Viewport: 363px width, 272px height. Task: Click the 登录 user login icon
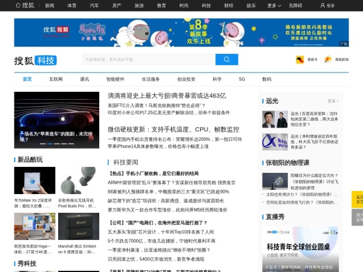click(x=327, y=5)
